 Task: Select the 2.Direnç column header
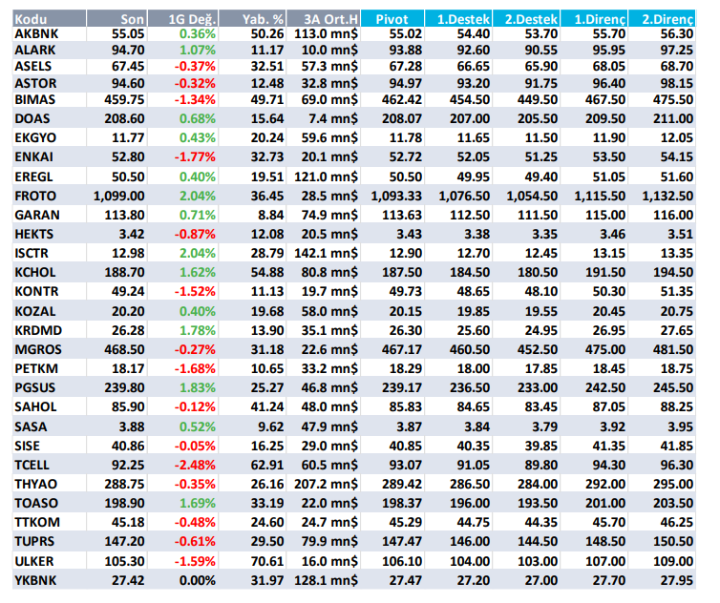(667, 18)
